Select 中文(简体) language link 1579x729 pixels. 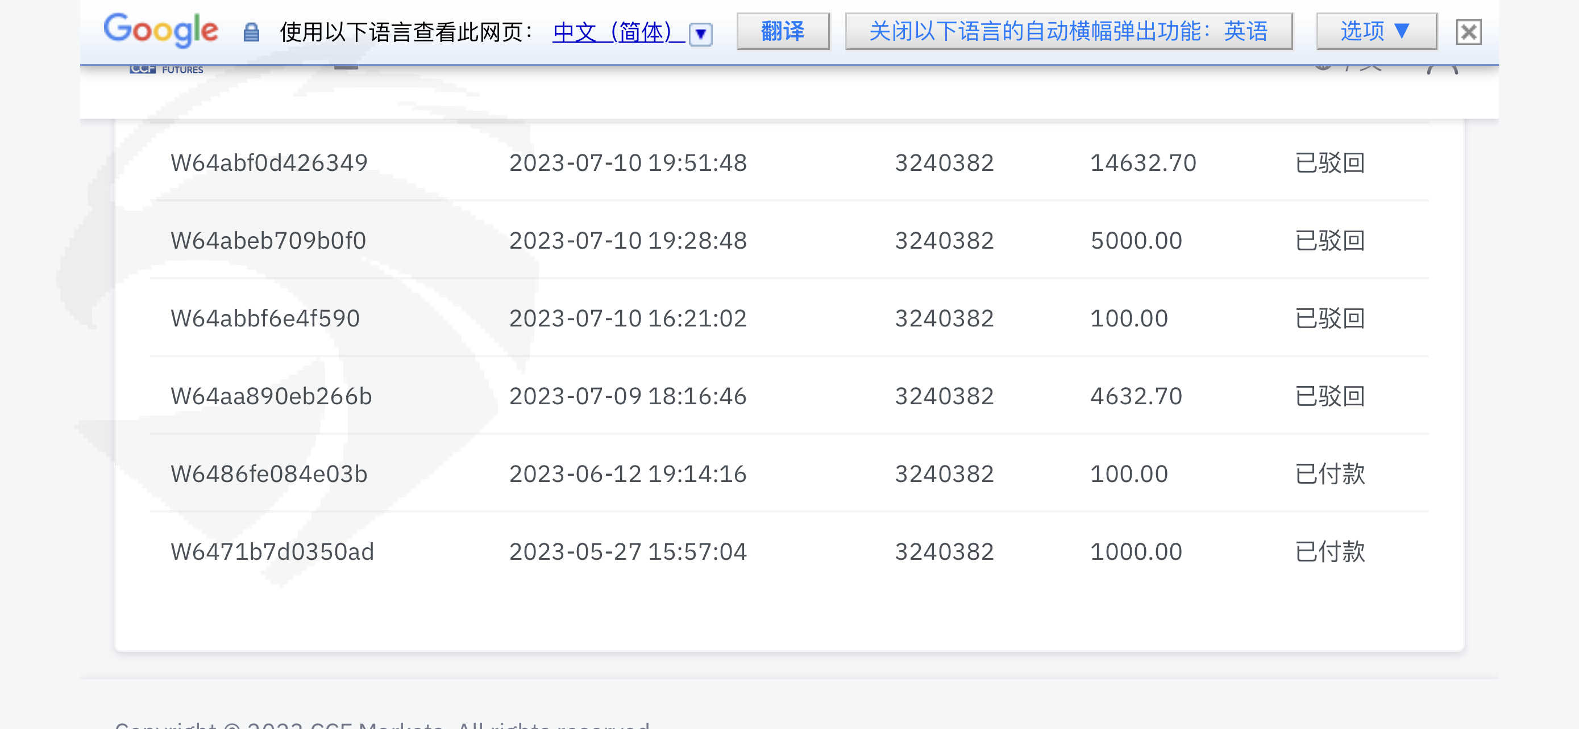point(617,32)
